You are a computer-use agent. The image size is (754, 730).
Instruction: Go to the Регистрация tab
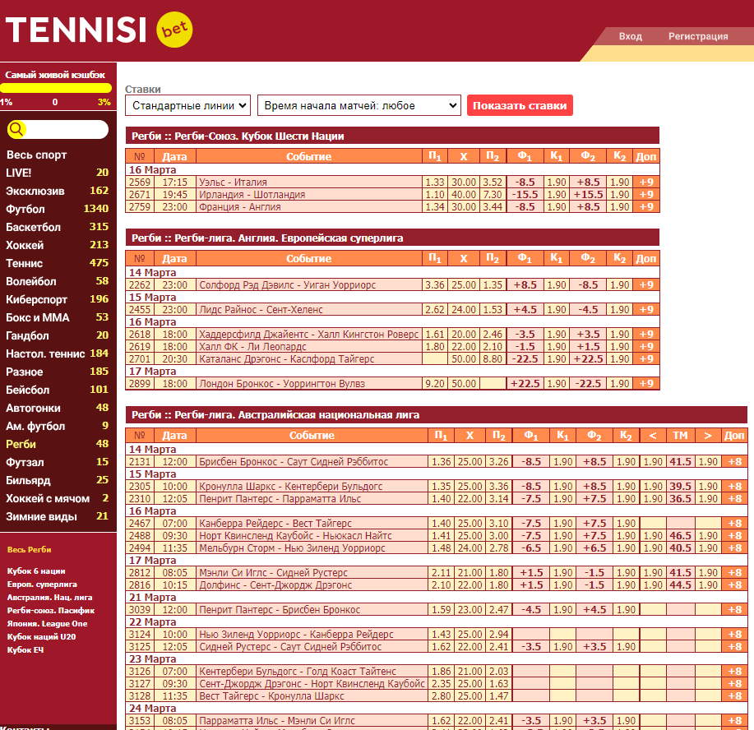698,36
